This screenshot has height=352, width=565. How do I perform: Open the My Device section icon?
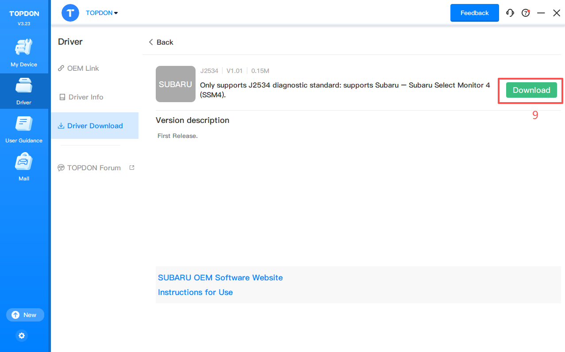24,48
